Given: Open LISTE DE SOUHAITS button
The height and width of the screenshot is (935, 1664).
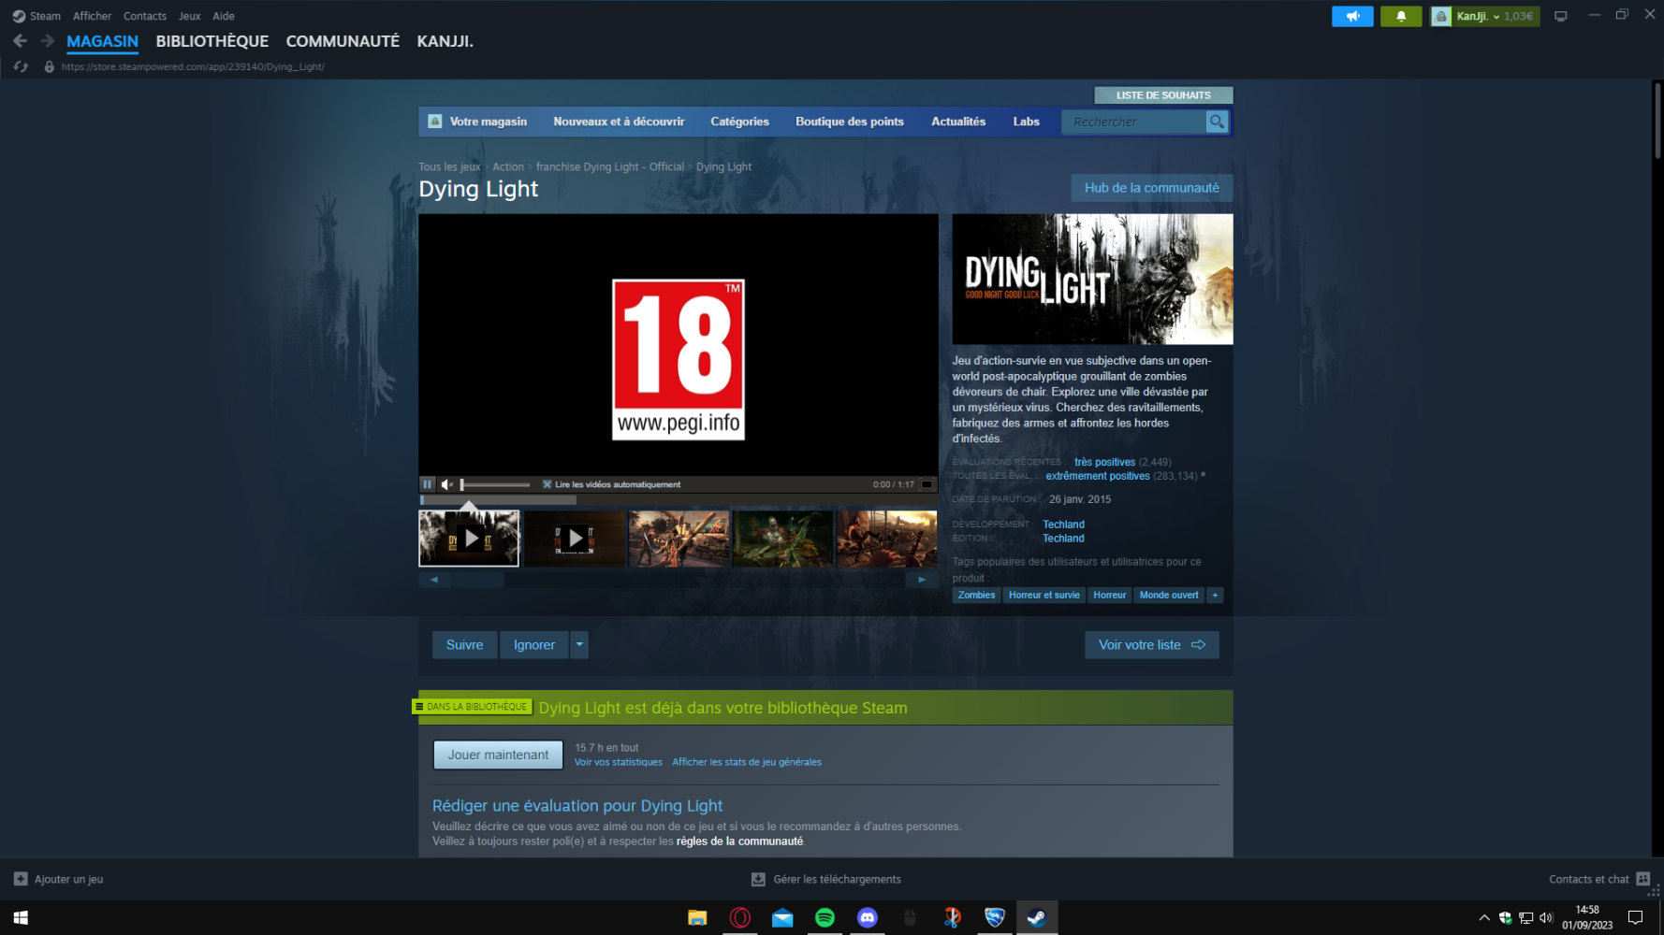Looking at the screenshot, I should (x=1163, y=95).
